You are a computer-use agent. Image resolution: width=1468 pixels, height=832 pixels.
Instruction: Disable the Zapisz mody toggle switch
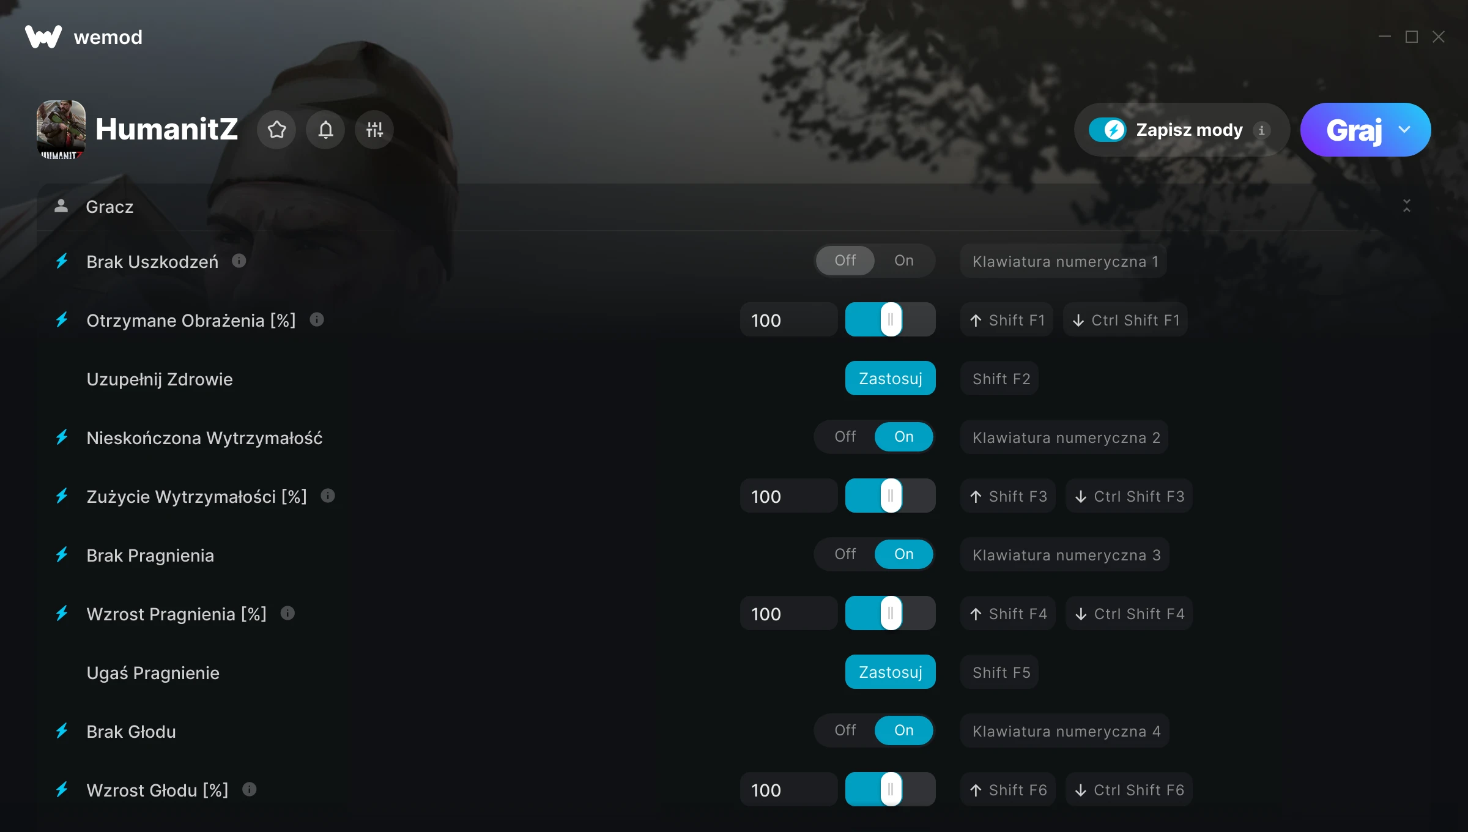click(x=1107, y=130)
